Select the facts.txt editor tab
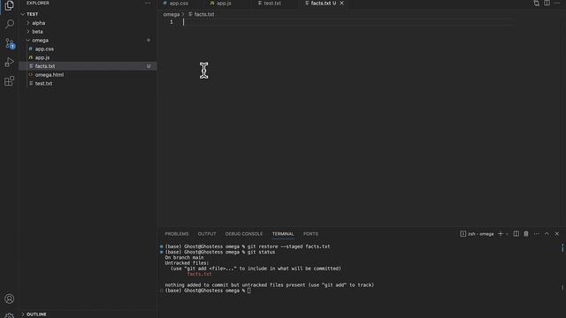The height and width of the screenshot is (318, 566). point(320,4)
